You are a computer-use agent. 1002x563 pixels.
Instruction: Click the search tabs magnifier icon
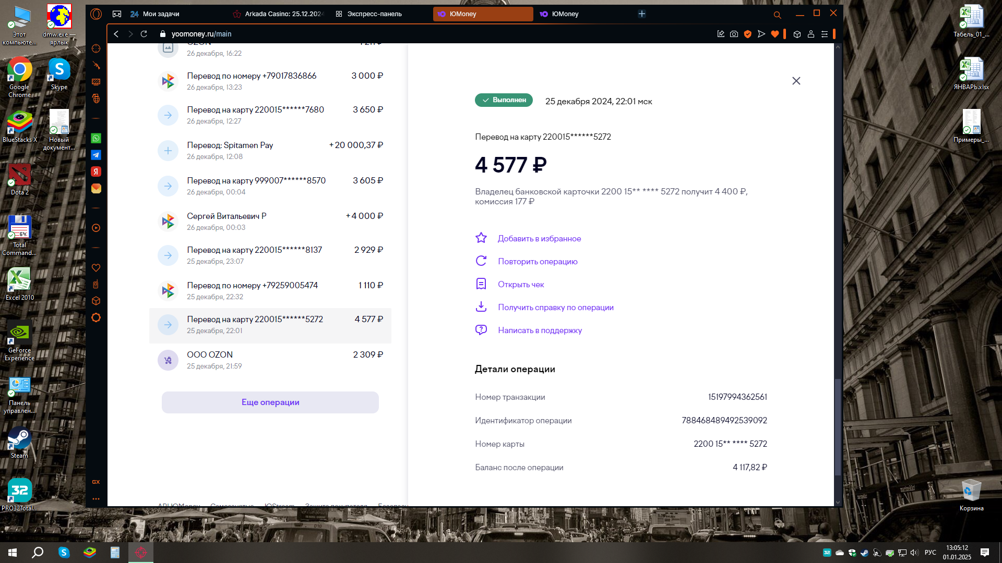pos(777,15)
